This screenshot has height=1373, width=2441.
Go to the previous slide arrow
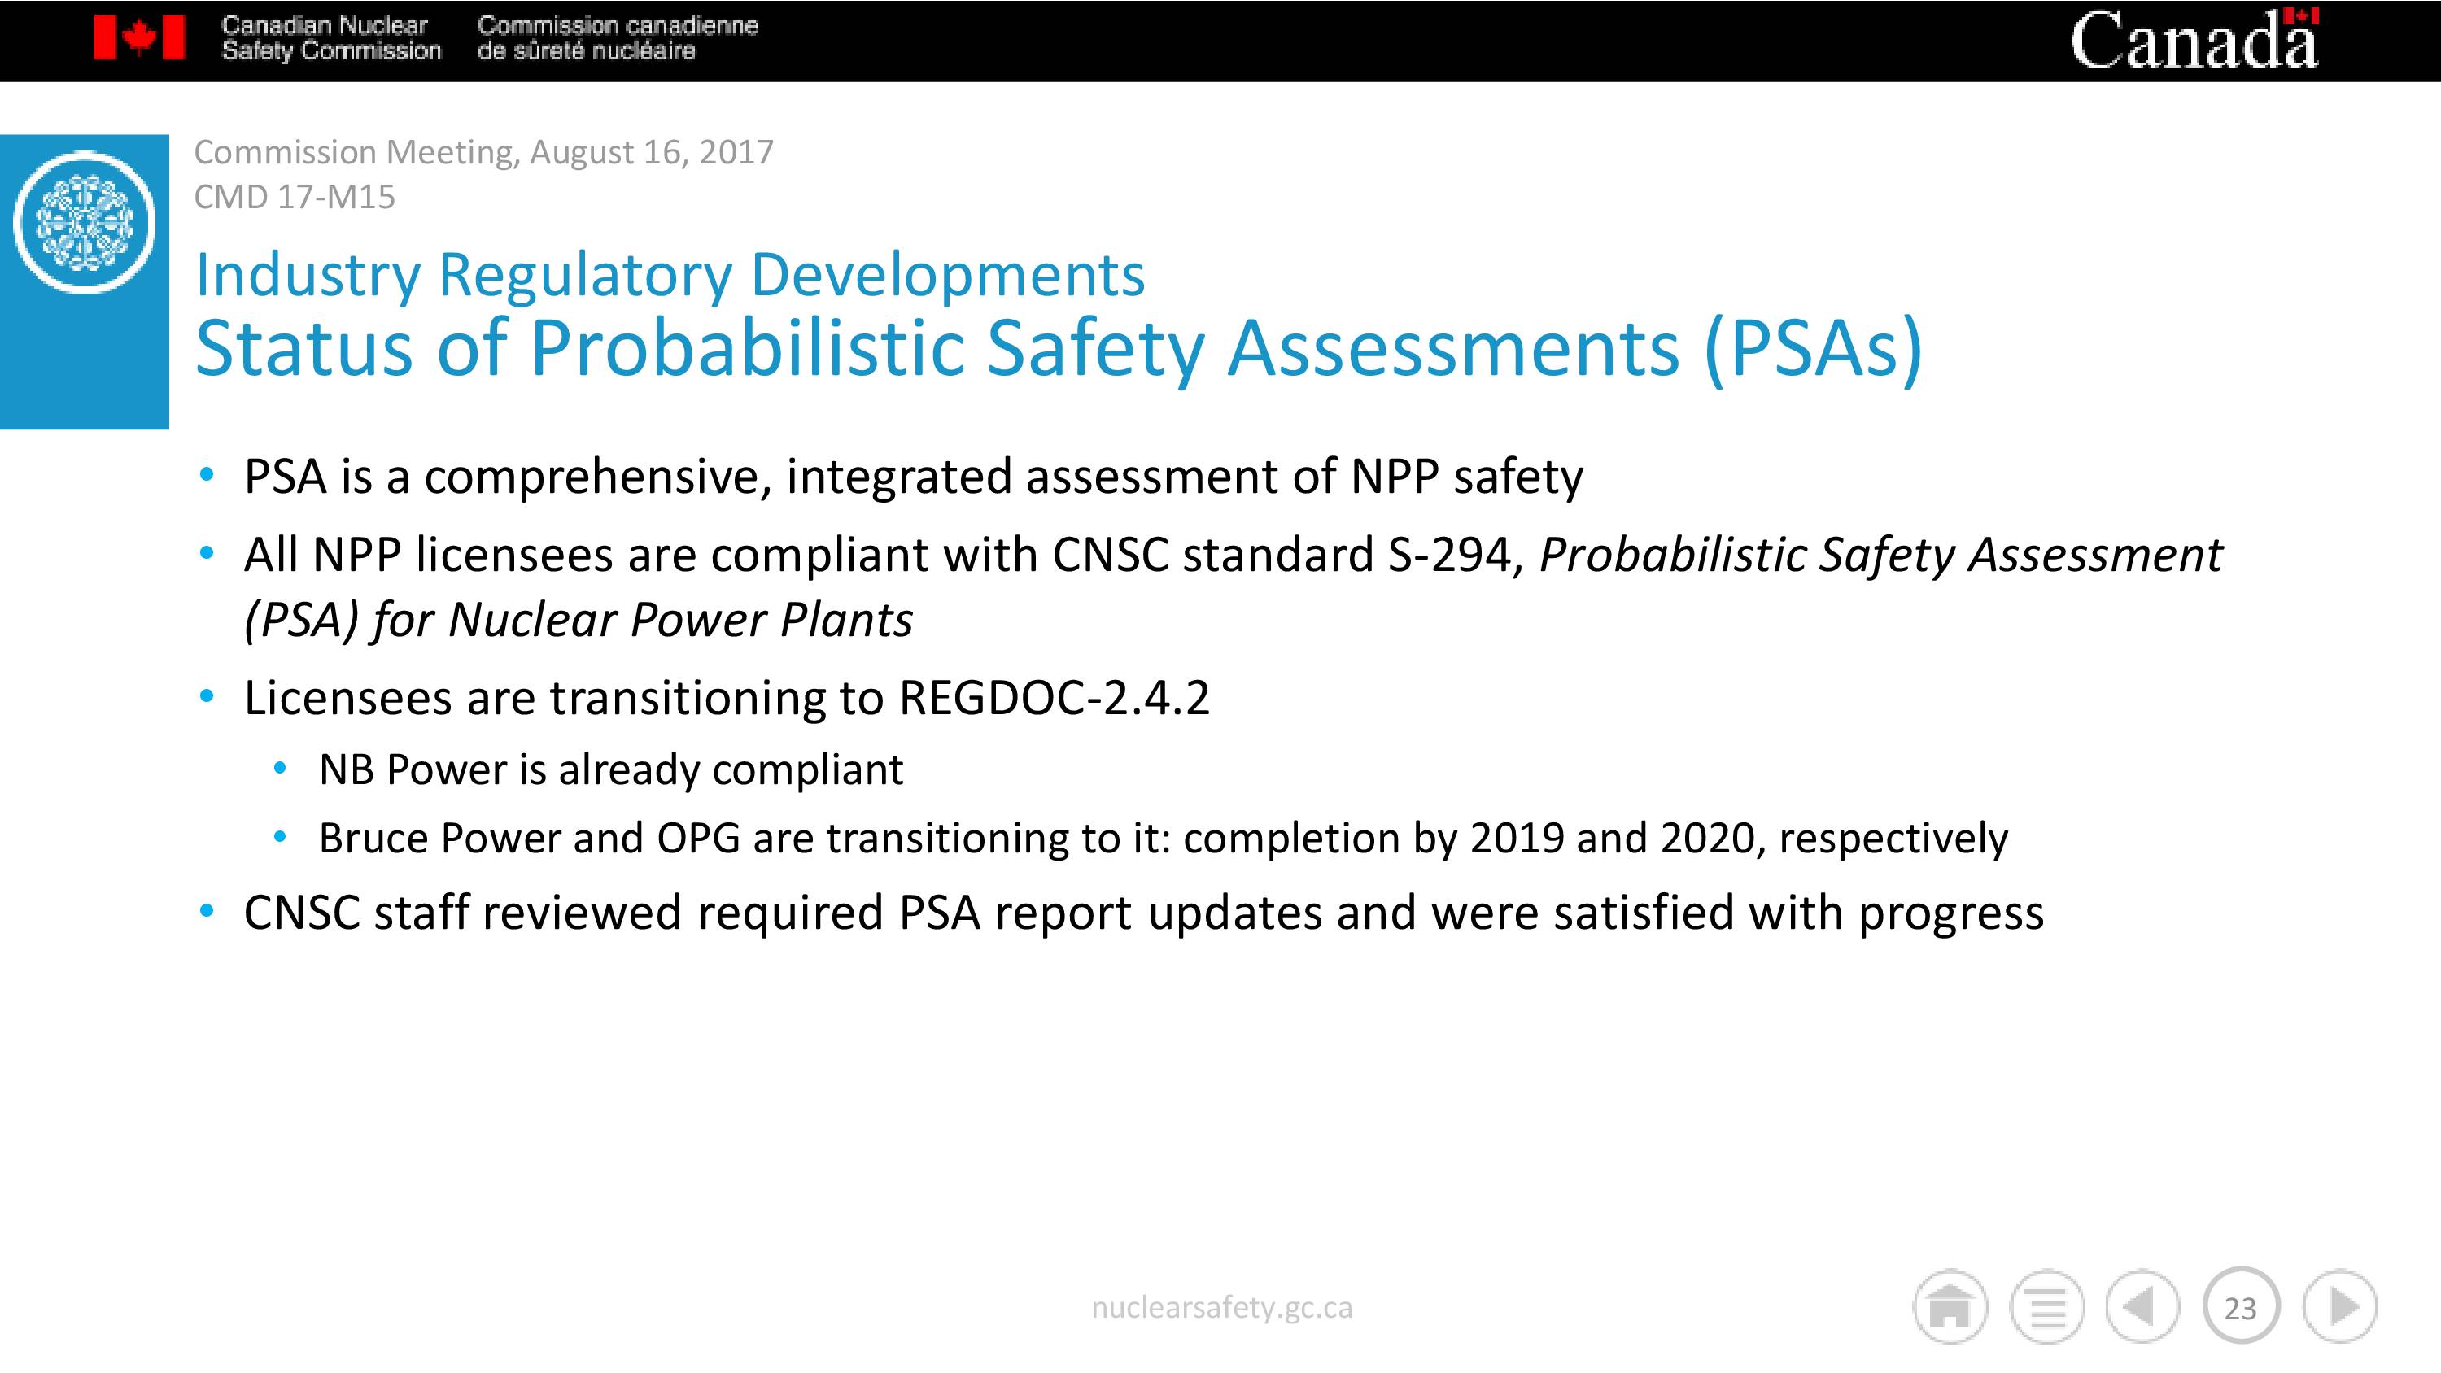coord(2142,1306)
